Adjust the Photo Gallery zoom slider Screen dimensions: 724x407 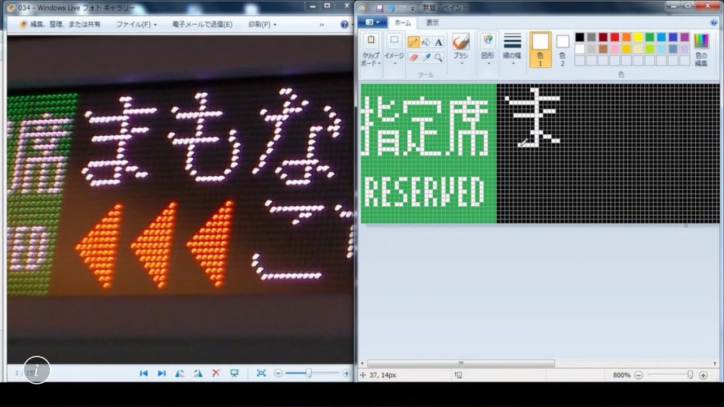pyautogui.click(x=309, y=373)
